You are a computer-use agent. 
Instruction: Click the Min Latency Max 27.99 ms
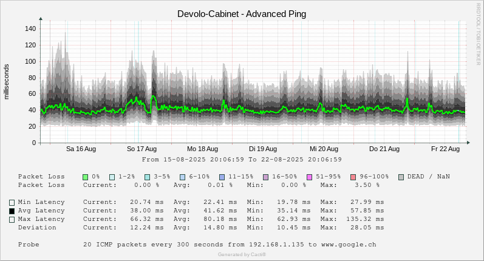click(x=367, y=202)
